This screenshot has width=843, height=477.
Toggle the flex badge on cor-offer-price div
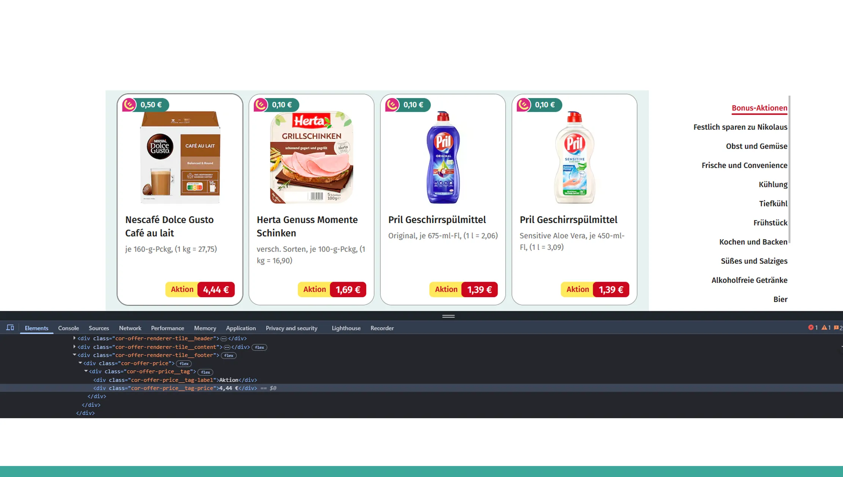coord(184,363)
